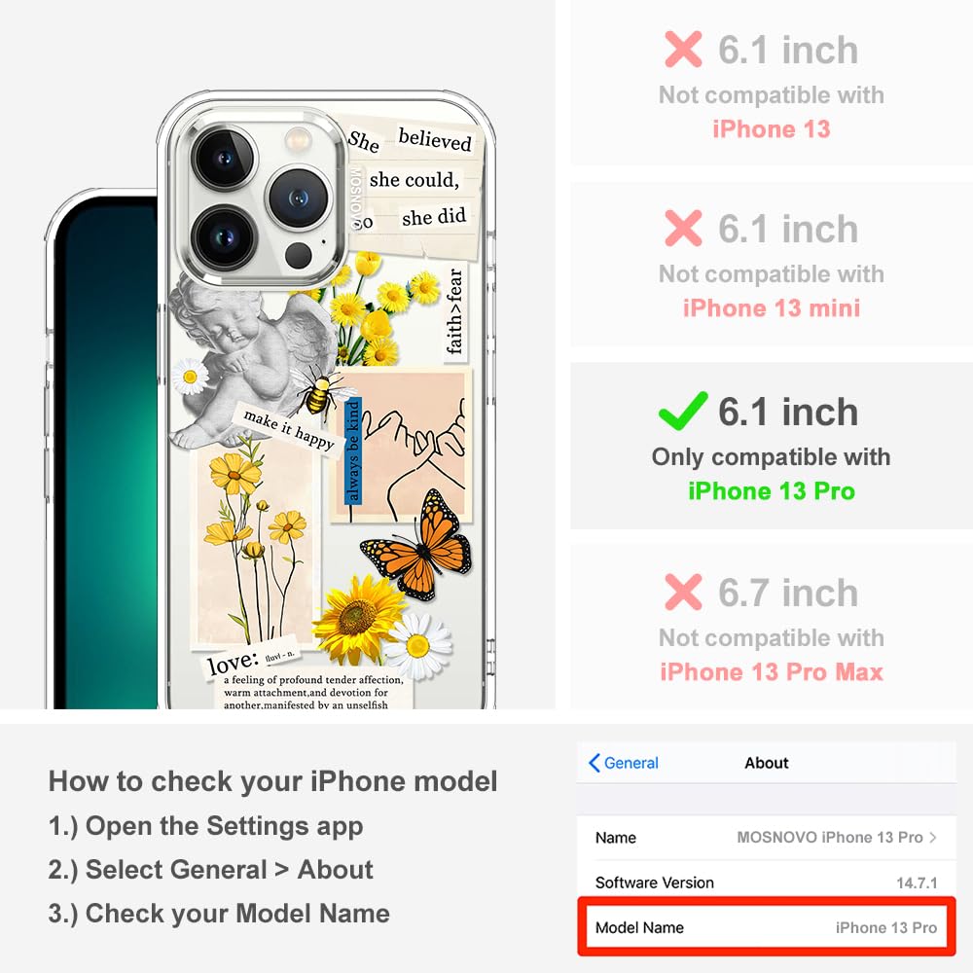Click the MOSNOVO iPhone 13 Pro name value
973x973 pixels.
[x=830, y=837]
